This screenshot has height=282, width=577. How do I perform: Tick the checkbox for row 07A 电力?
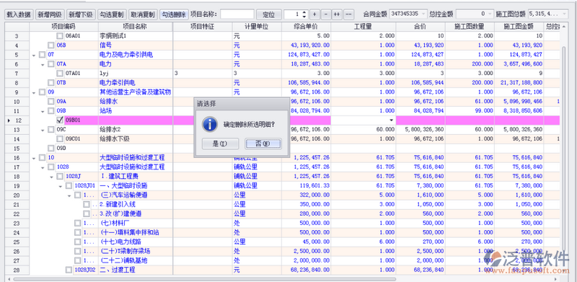51,63
